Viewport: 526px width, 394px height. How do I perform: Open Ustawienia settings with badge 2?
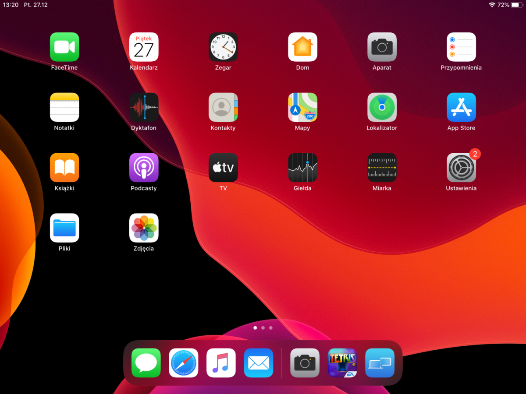(x=461, y=168)
